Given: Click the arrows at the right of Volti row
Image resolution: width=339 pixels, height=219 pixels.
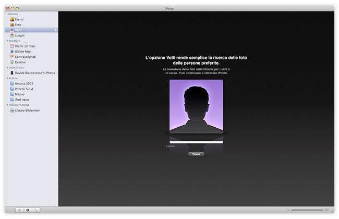Looking at the screenshot, I should [x=55, y=30].
